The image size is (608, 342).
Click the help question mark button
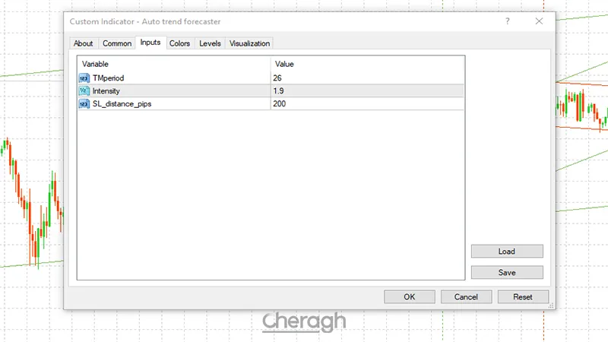508,22
